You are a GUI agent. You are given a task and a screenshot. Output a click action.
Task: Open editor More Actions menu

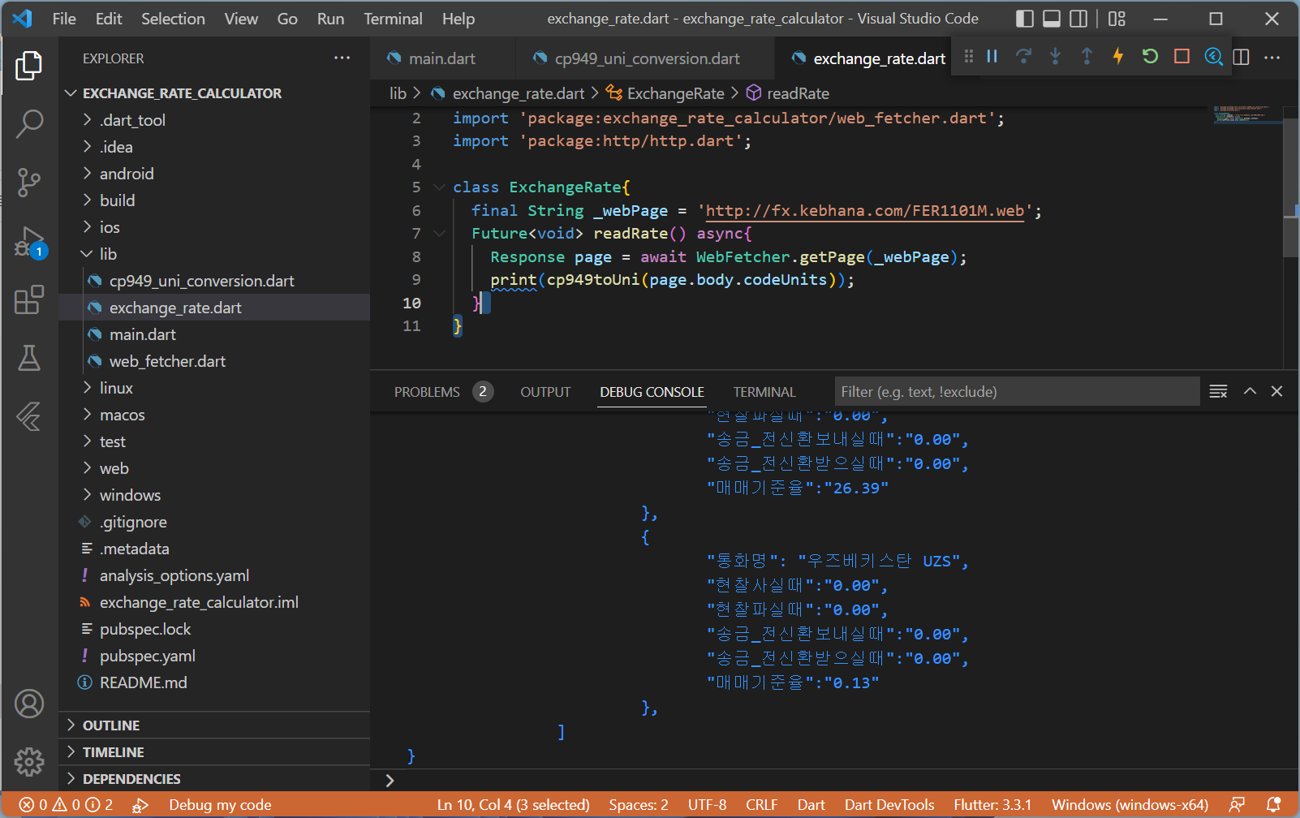(x=1272, y=57)
